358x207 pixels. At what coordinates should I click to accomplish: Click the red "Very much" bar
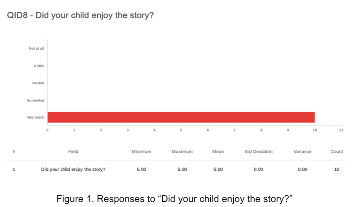point(181,117)
